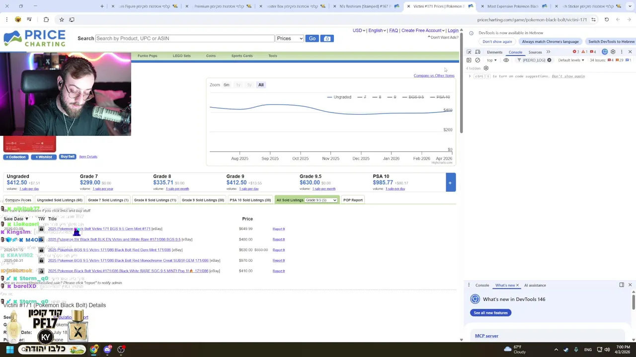Click Windows Start button on taskbar
Screen dimensions: 636x357
pyautogui.click(x=10, y=350)
